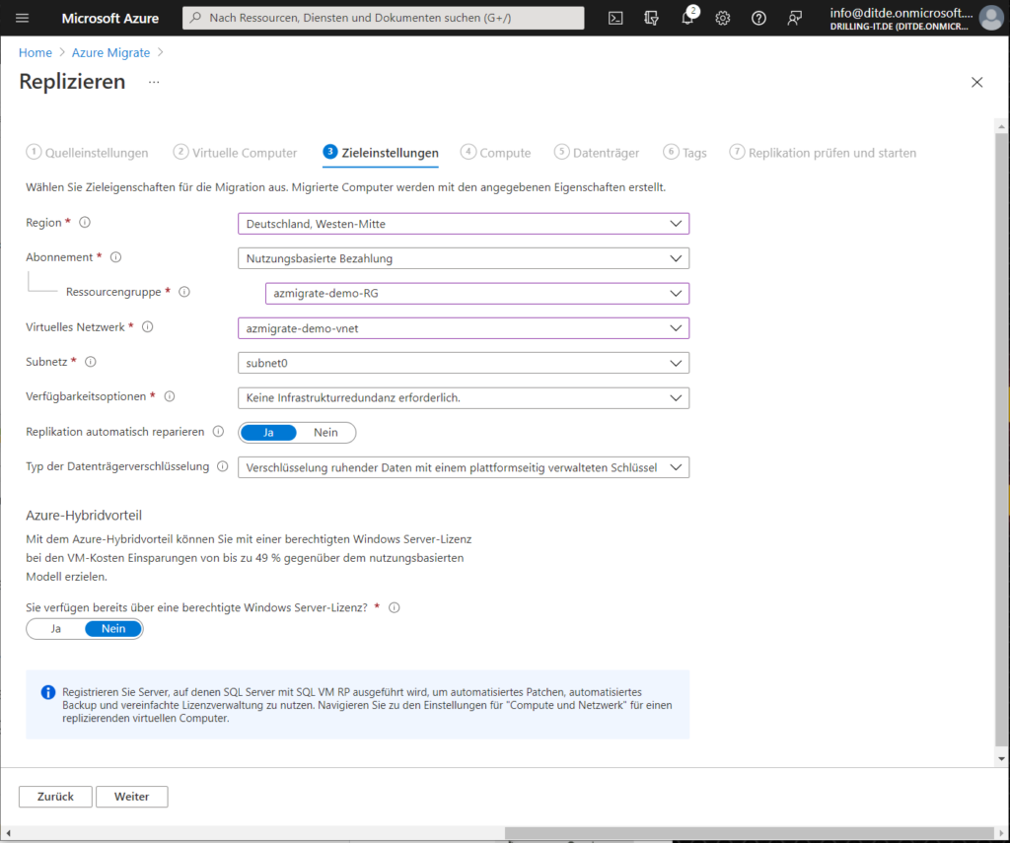Go to Quelleinstellungen step tab
1010x843 pixels.
point(87,153)
